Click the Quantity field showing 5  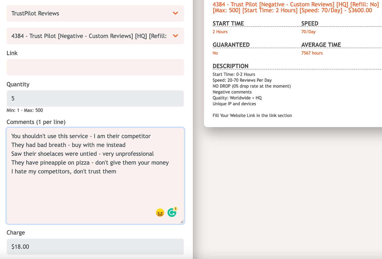click(95, 98)
